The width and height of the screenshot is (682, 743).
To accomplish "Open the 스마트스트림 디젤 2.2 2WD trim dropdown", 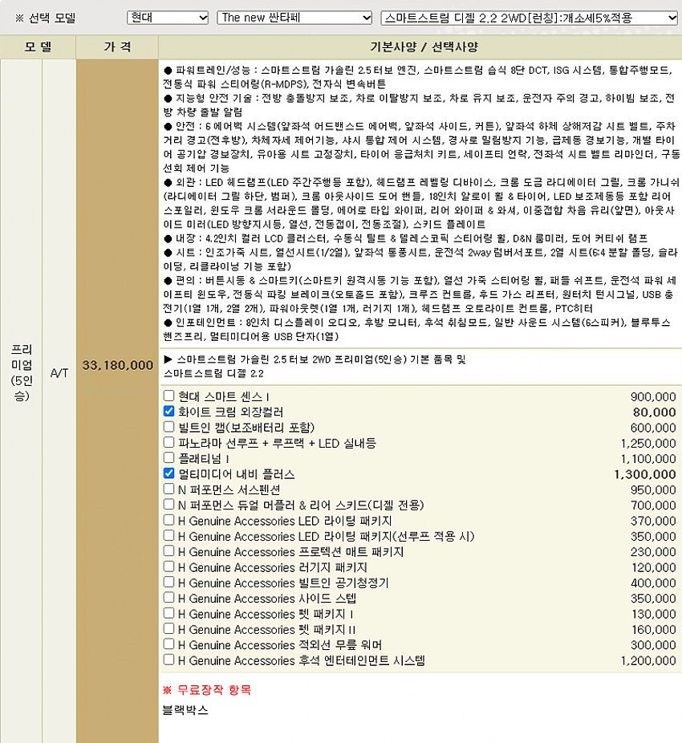I will pyautogui.click(x=530, y=17).
